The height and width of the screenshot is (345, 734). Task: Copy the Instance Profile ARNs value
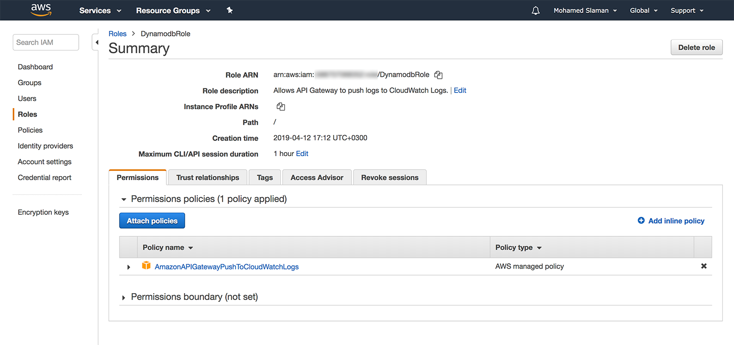pyautogui.click(x=281, y=107)
